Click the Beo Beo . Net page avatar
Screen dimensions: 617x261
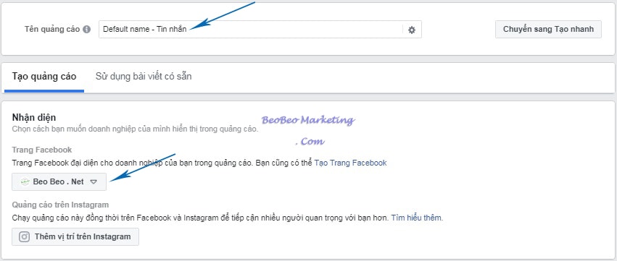tap(25, 181)
